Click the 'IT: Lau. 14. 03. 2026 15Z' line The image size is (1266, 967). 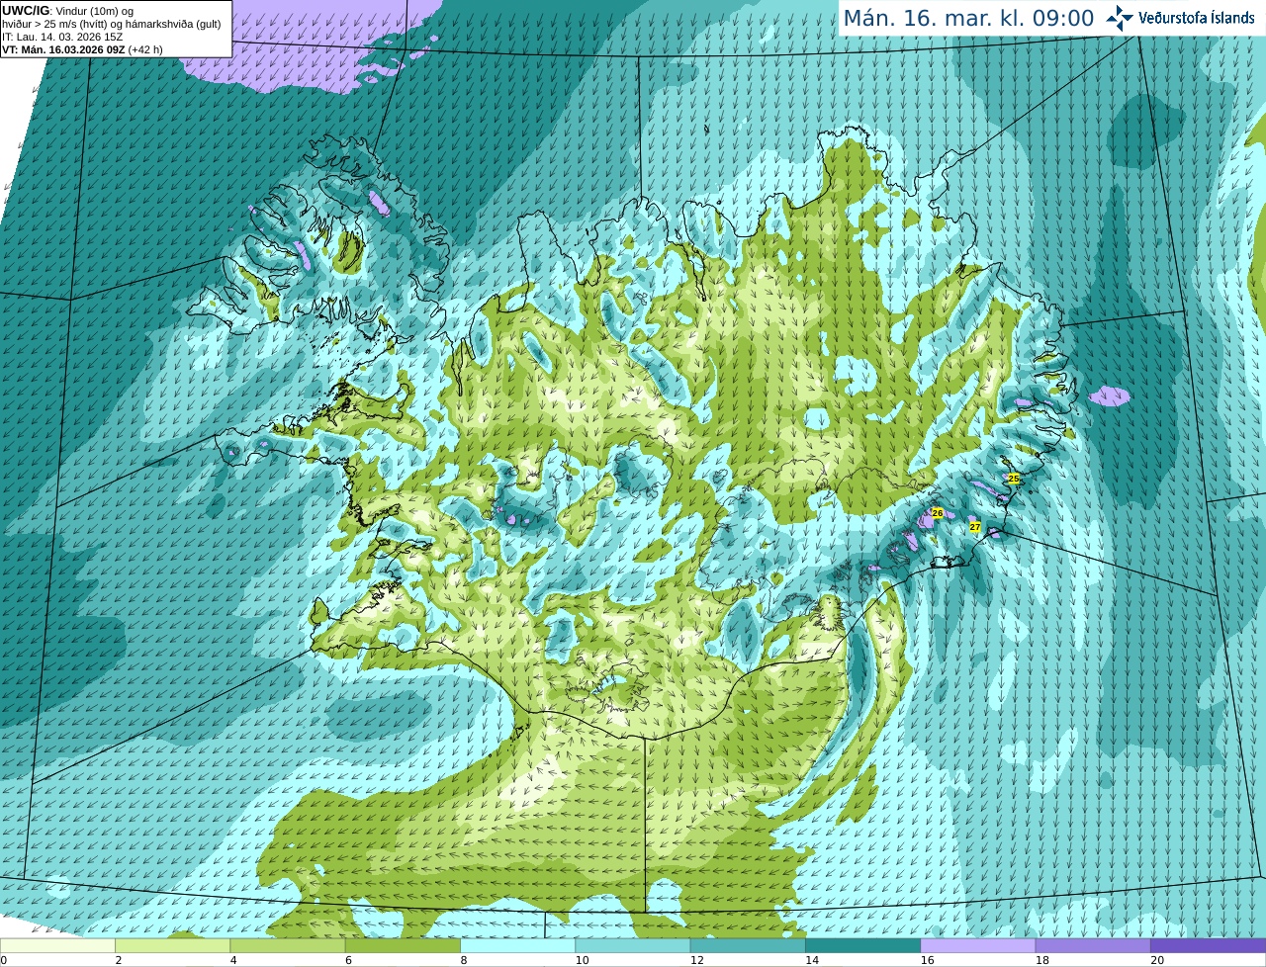62,37
